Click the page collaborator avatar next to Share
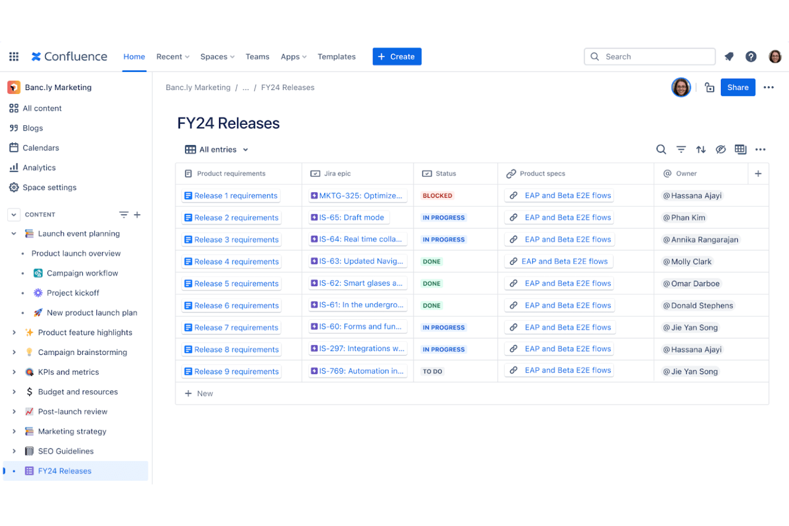Viewport: 789px width, 526px height. point(681,87)
